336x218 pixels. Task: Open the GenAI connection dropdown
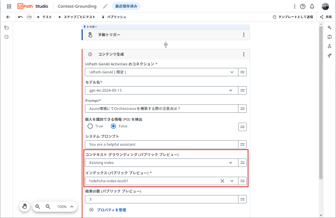point(232,72)
